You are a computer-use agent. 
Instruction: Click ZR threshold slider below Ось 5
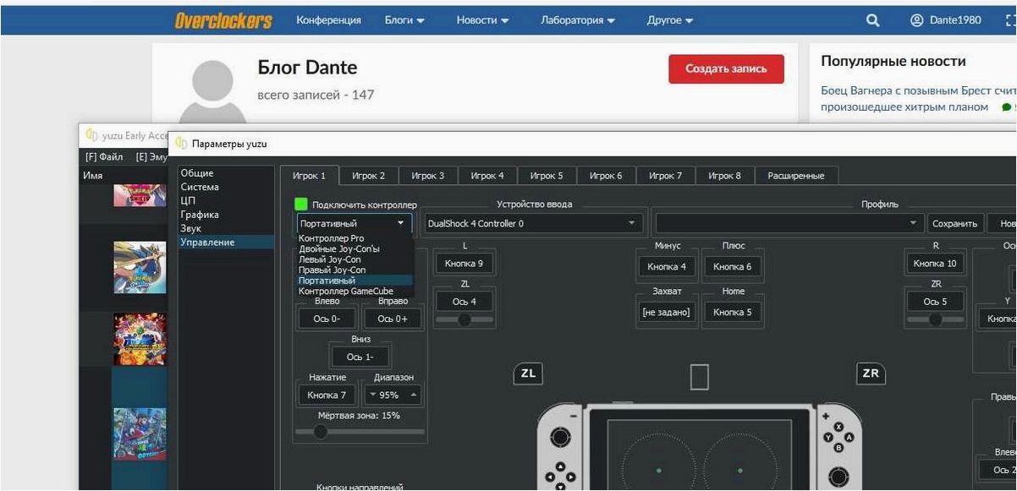[x=935, y=319]
